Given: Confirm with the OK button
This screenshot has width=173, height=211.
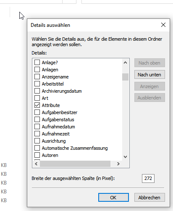Looking at the screenshot, I should pyautogui.click(x=113, y=198).
